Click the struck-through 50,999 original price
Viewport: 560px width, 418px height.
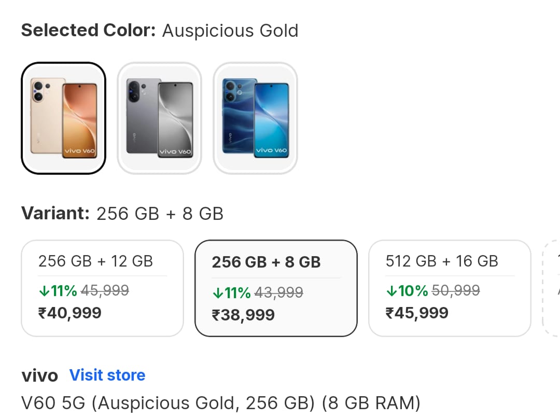click(455, 291)
